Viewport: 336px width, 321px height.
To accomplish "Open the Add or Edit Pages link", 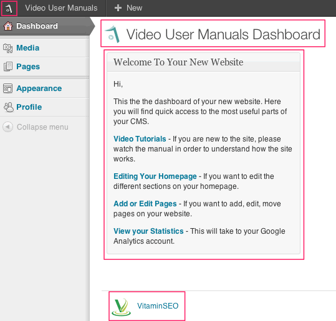I will (x=145, y=204).
